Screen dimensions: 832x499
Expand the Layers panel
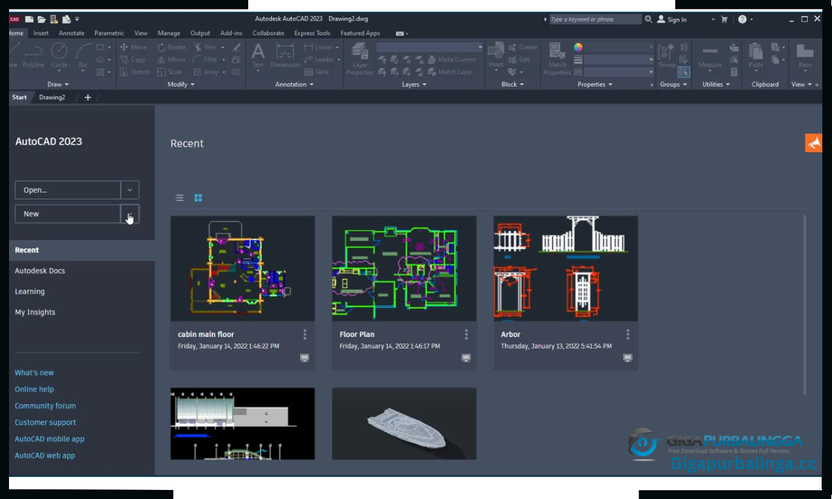pyautogui.click(x=414, y=85)
